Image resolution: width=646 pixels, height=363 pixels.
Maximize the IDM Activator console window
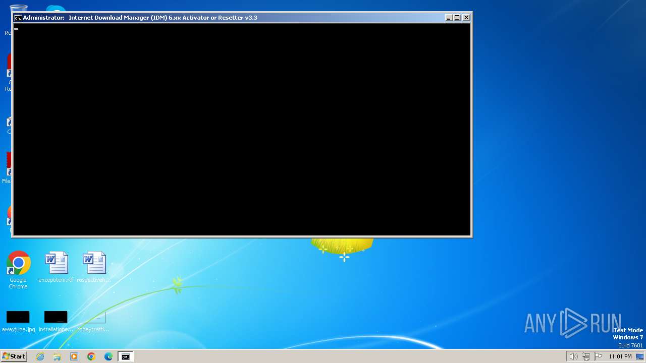pos(457,18)
